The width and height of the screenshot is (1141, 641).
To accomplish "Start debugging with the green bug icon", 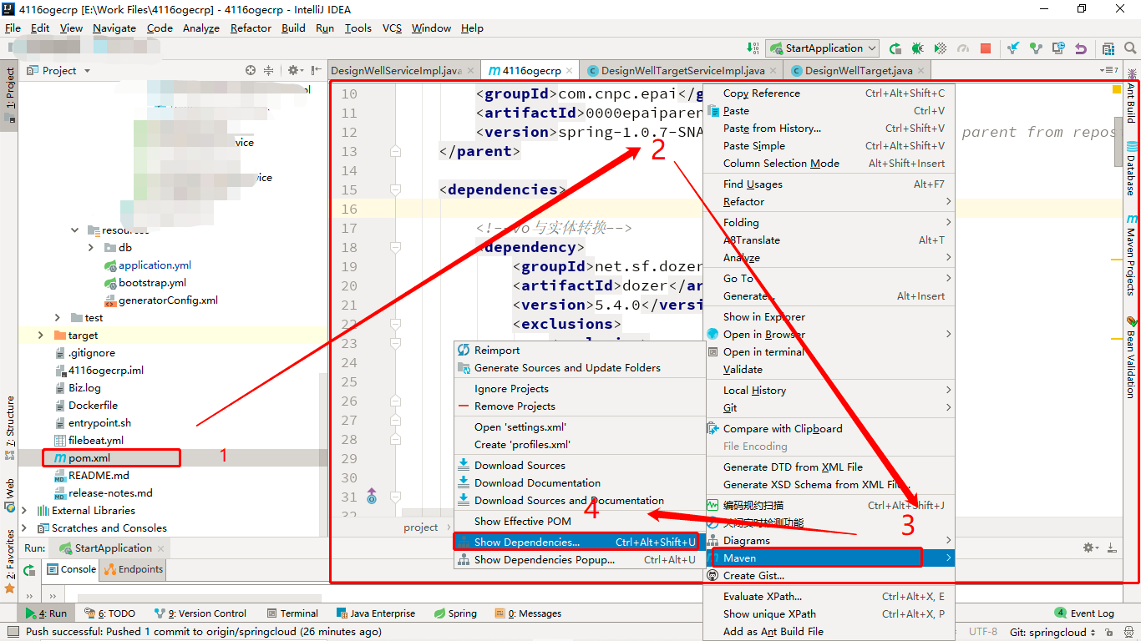I will point(917,48).
